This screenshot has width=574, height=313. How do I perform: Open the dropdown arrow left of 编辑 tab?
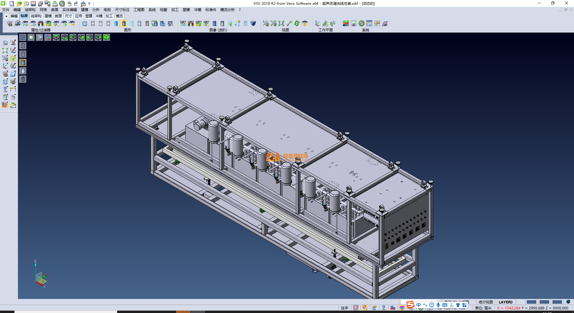[x=6, y=16]
